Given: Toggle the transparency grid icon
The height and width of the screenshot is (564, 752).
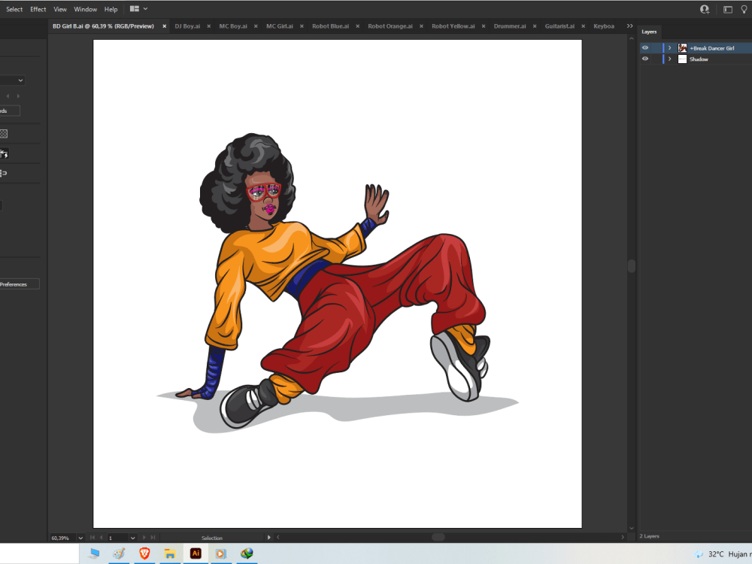Looking at the screenshot, I should (4, 134).
